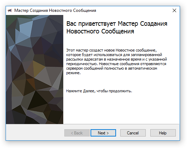
Task: Click the heading line 'Новостного Сообщения'
Action: coord(100,31)
